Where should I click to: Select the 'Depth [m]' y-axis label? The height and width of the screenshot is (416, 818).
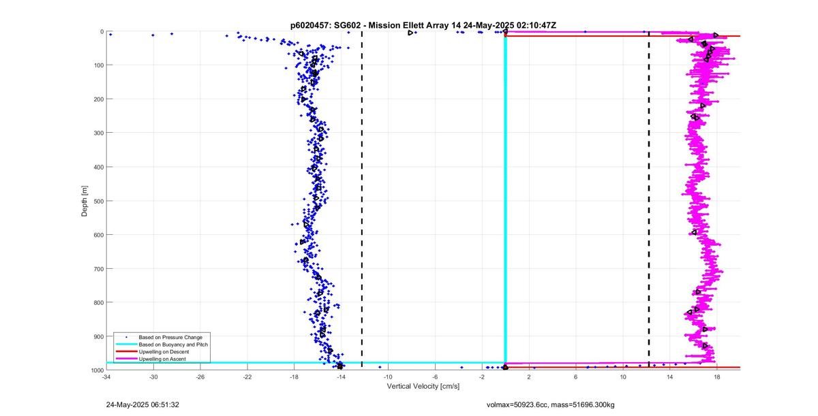click(x=85, y=201)
